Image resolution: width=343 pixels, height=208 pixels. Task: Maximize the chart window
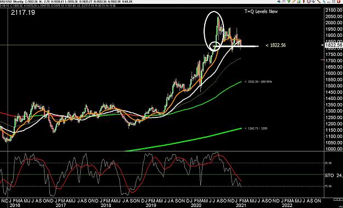coord(334,1)
